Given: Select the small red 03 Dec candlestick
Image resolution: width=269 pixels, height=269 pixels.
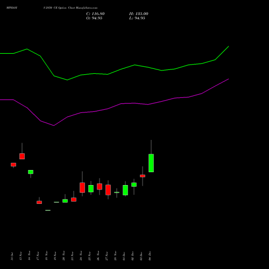Looking at the screenshot, I should pyautogui.click(x=143, y=176).
